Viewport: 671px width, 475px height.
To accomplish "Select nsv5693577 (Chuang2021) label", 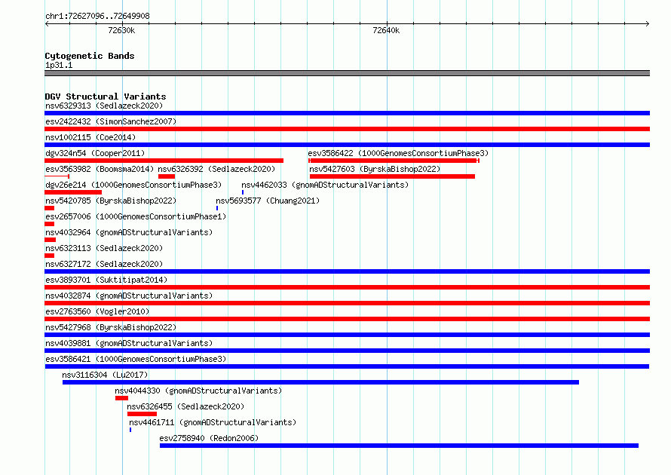I will pos(268,201).
